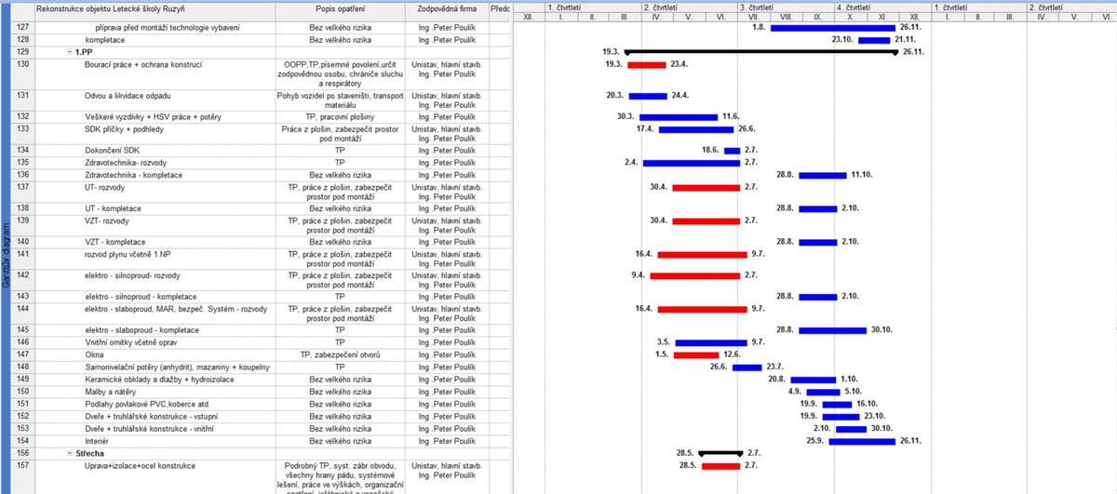Select task 'Bourací práce + ochrana konstrukcí'
The height and width of the screenshot is (494, 1117).
(143, 65)
